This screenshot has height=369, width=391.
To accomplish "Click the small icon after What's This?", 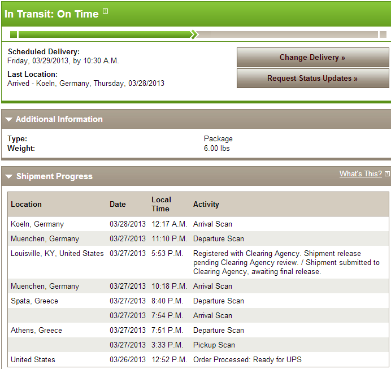I will point(387,174).
